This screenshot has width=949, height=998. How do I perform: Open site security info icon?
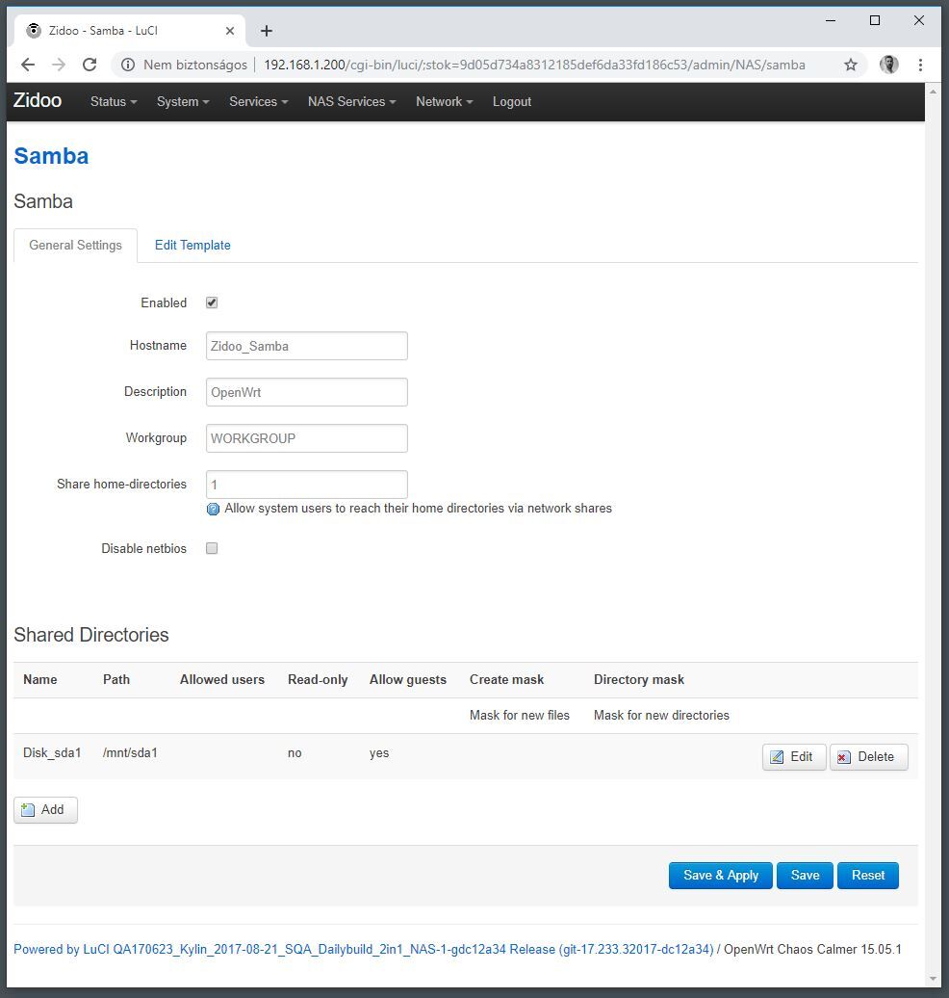pos(128,65)
